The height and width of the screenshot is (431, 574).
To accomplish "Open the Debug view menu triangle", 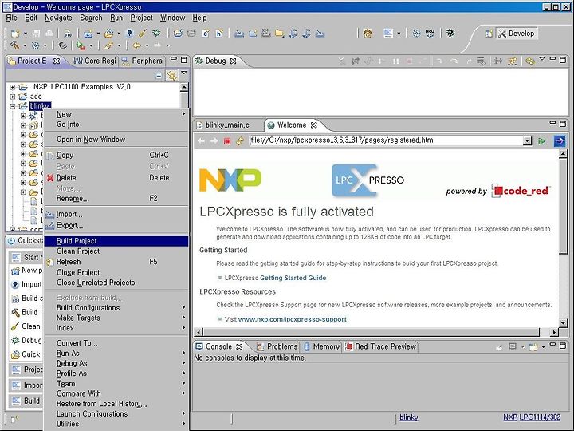I will pos(542,58).
